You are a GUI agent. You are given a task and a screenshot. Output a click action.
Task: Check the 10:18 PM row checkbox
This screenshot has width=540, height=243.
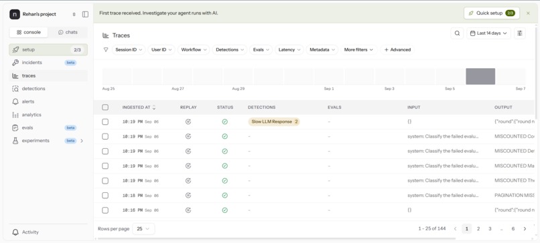(x=105, y=196)
